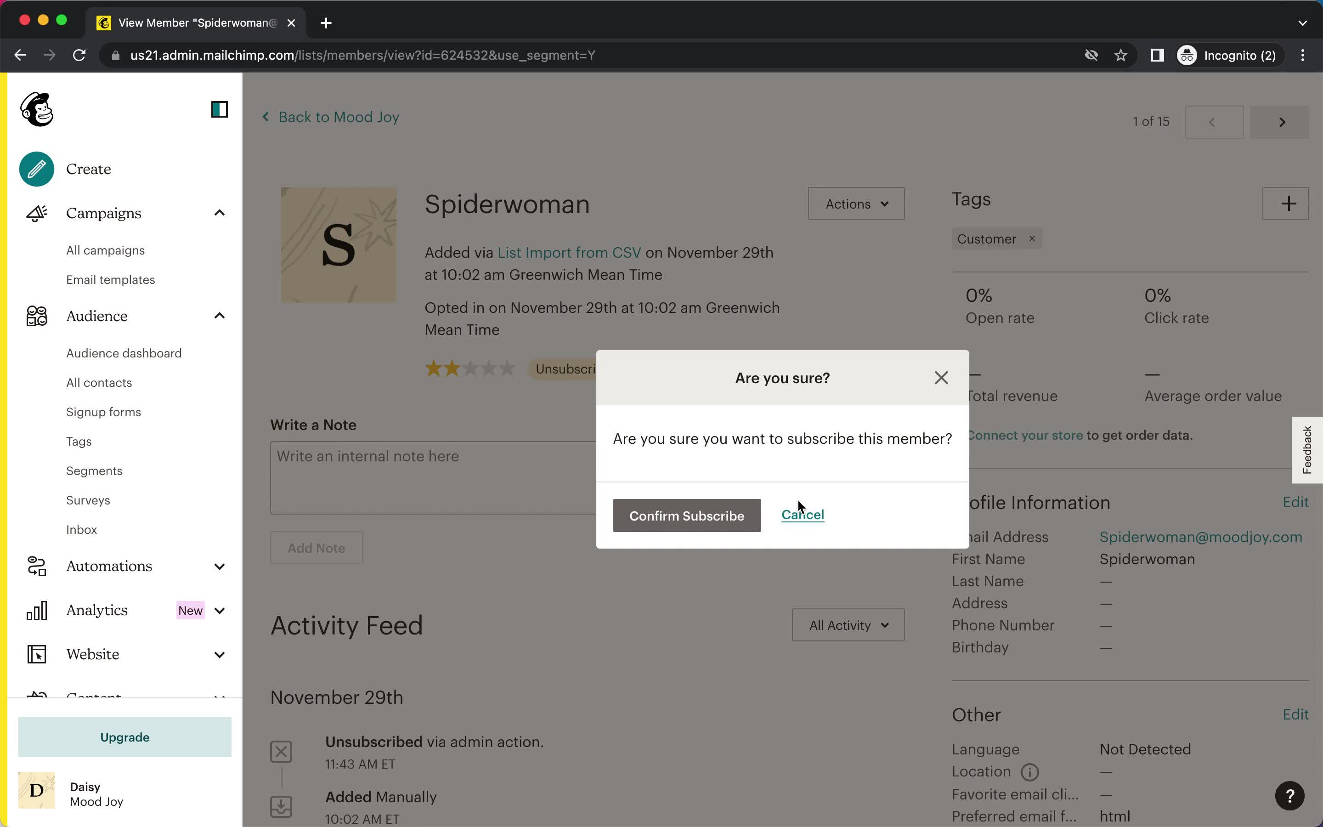
Task: Click the Analytics chart icon
Action: pos(36,610)
